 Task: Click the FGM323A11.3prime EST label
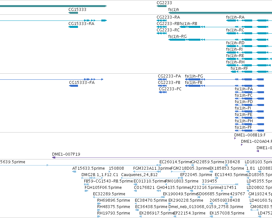152,168
